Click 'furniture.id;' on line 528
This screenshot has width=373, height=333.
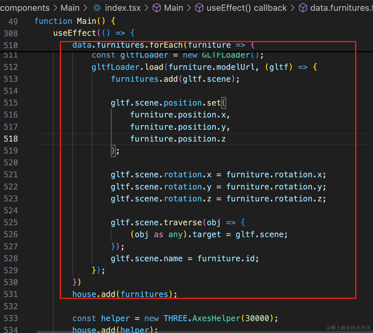[x=228, y=258]
